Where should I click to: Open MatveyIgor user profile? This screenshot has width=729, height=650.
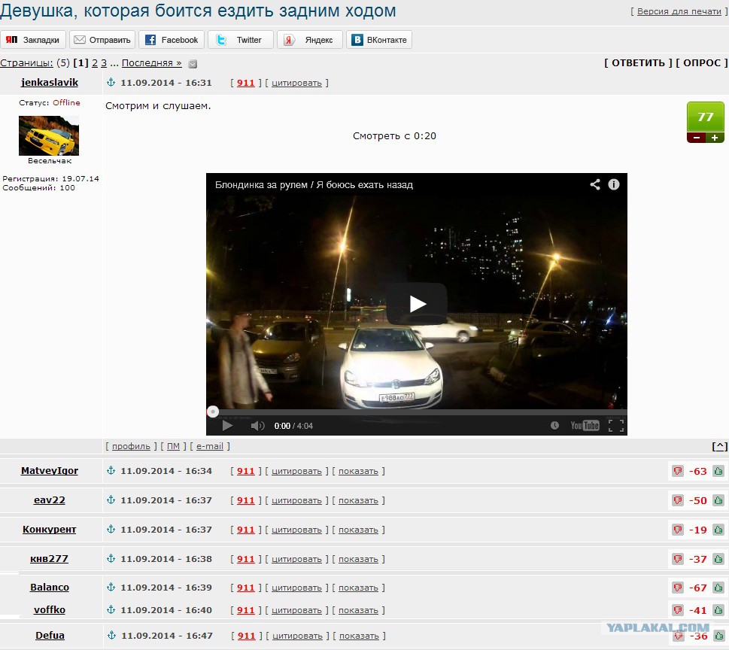coord(50,470)
